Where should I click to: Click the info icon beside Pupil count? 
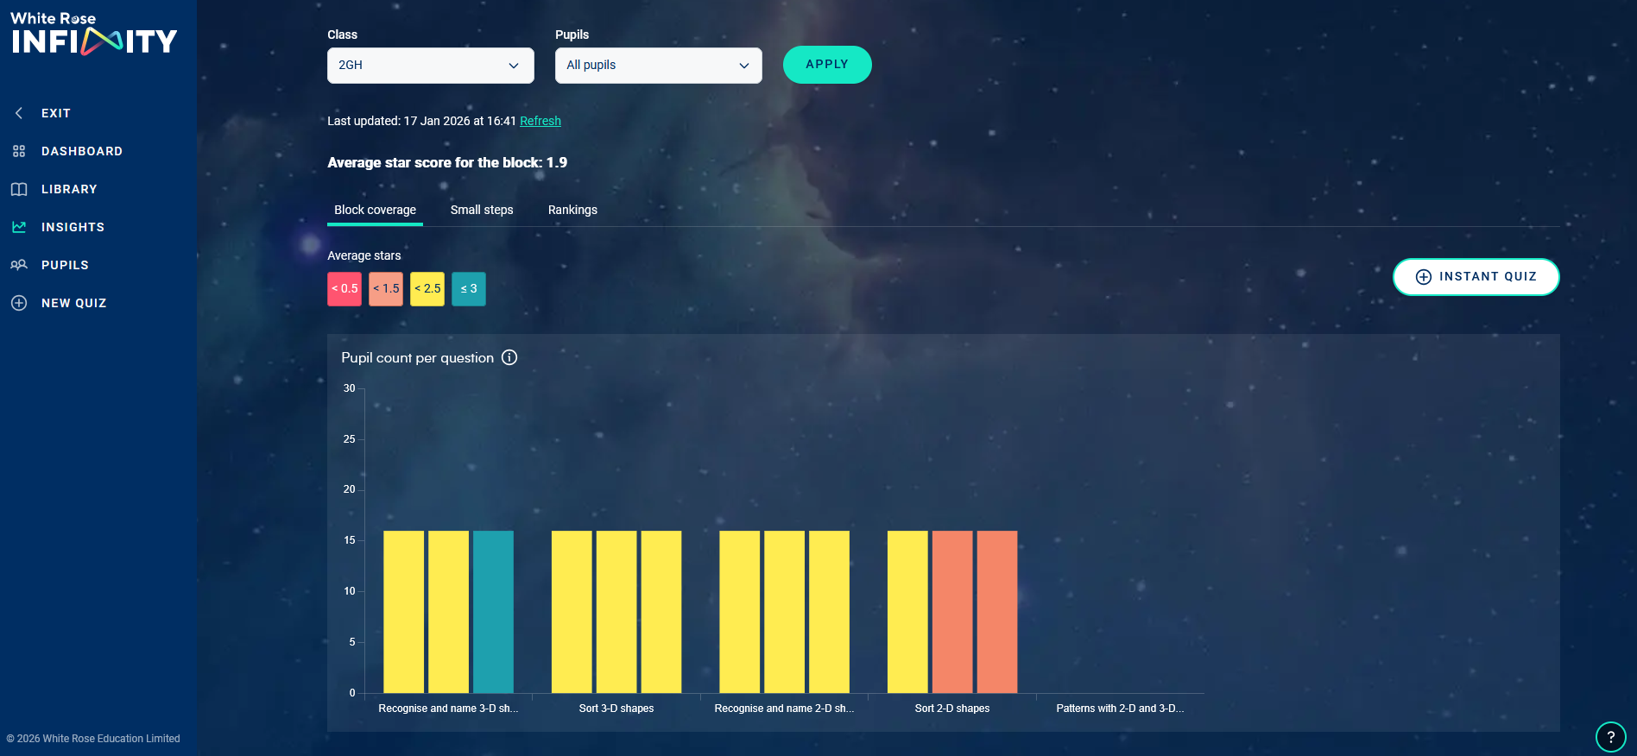509,357
